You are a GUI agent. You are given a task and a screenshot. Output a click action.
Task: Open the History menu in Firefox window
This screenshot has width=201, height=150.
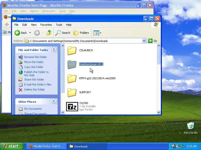tap(34, 11)
